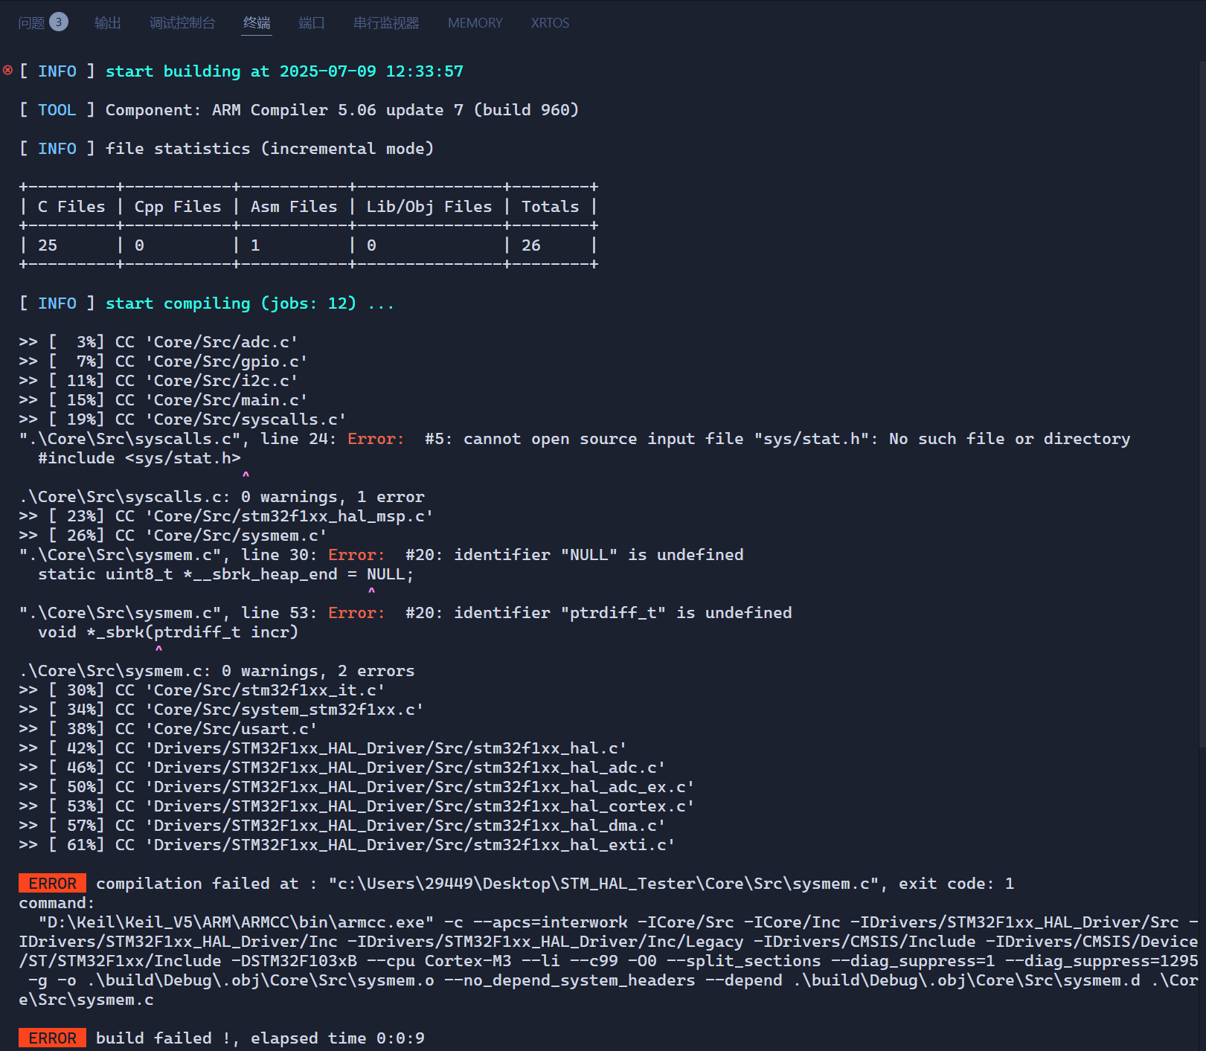The image size is (1206, 1051).
Task: Click the CC stm32f1xx_hal.c line at 42%
Action: 323,748
